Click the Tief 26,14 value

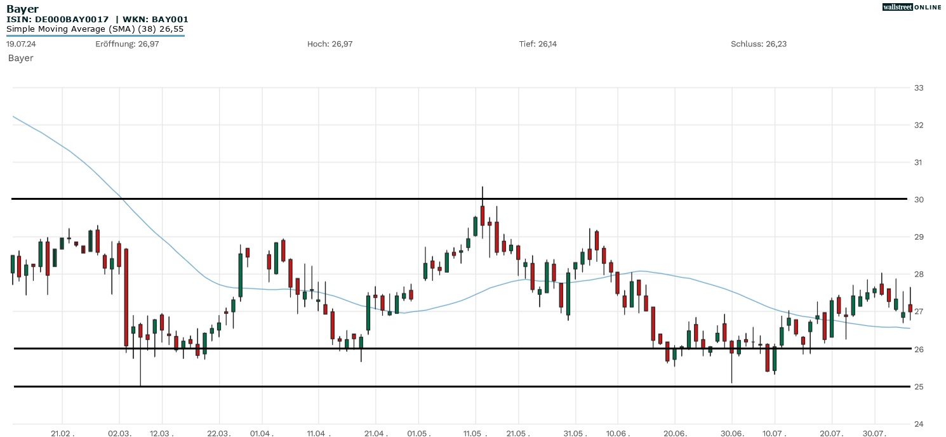[538, 44]
